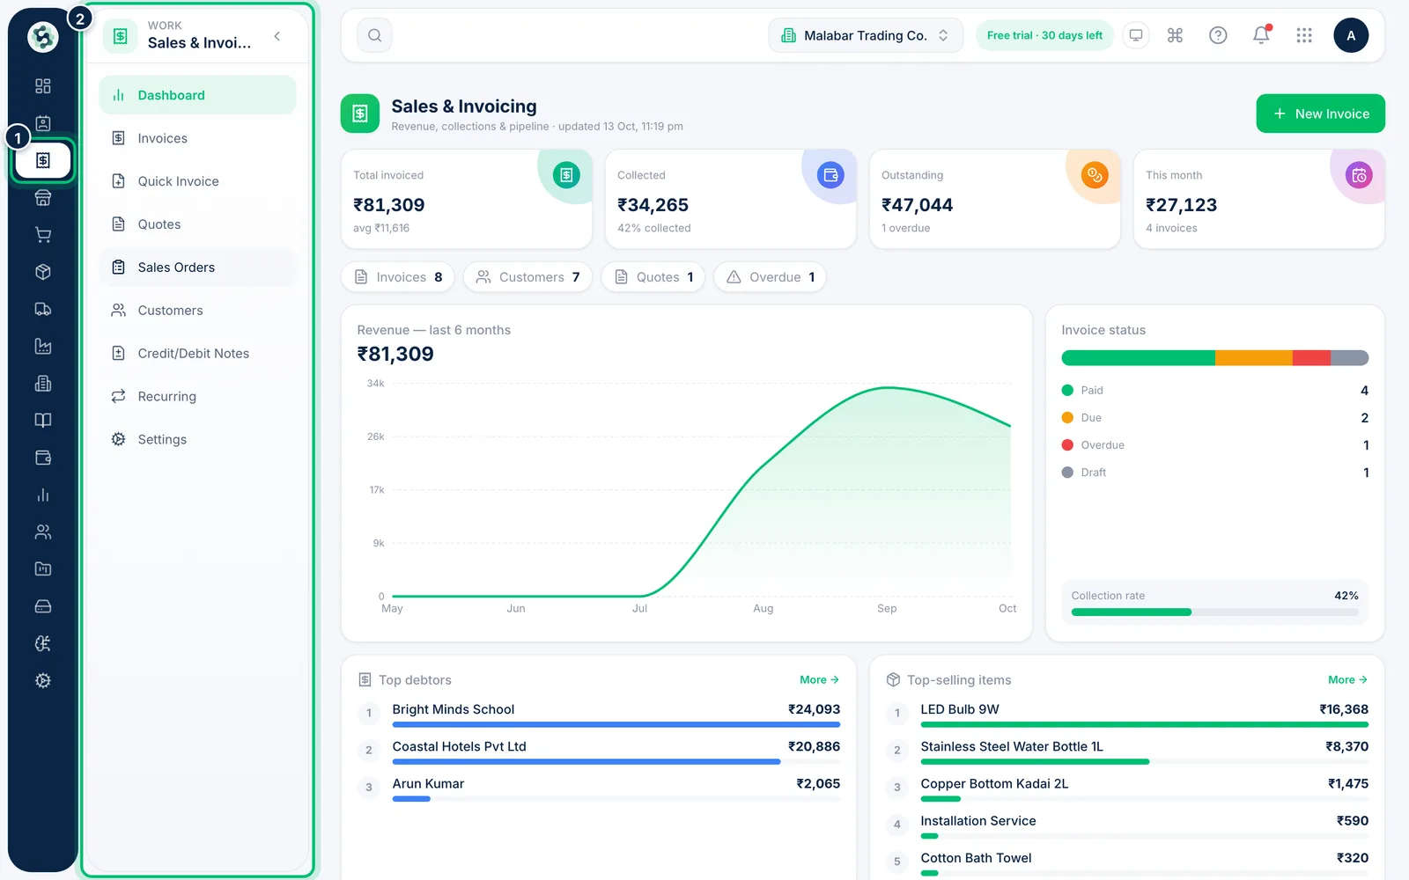The image size is (1409, 880).
Task: Click the hard drive icon in left rail
Action: click(x=42, y=606)
